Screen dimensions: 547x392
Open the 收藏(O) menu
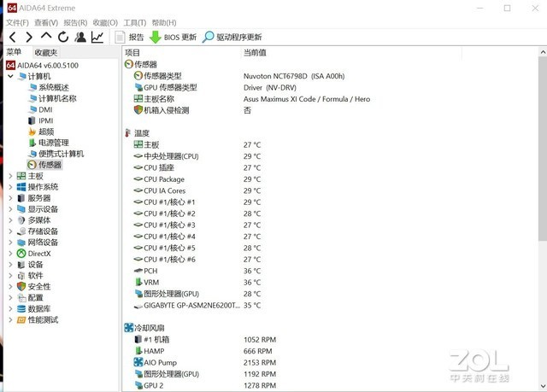(105, 23)
